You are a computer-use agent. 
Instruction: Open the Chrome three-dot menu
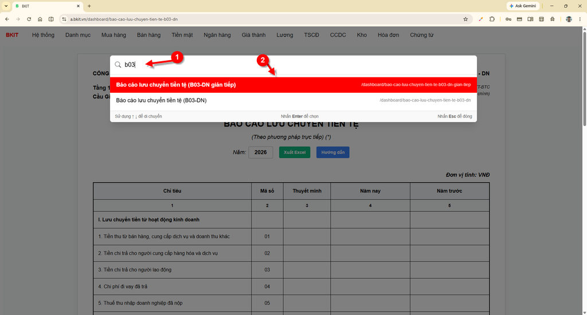click(580, 19)
